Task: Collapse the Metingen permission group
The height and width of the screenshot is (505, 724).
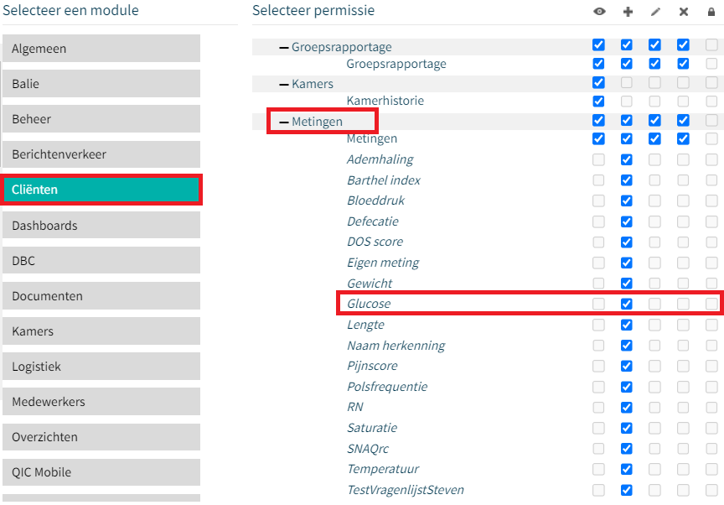Action: click(283, 122)
